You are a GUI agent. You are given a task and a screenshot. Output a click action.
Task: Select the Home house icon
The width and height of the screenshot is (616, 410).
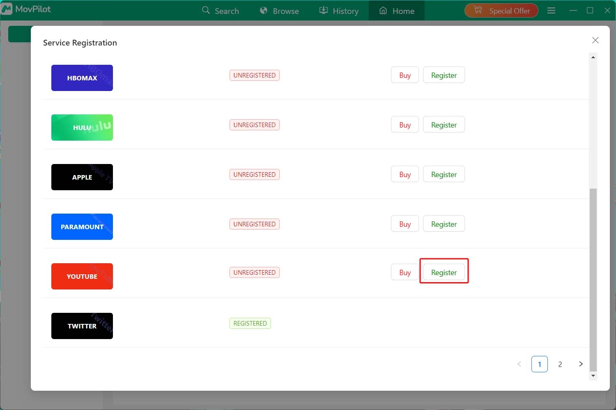pyautogui.click(x=383, y=11)
